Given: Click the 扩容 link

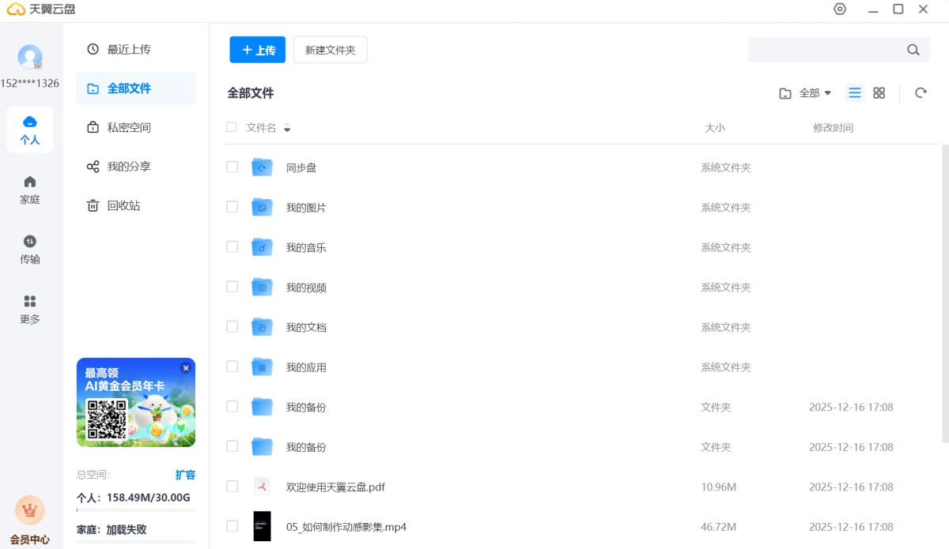Looking at the screenshot, I should pyautogui.click(x=185, y=475).
